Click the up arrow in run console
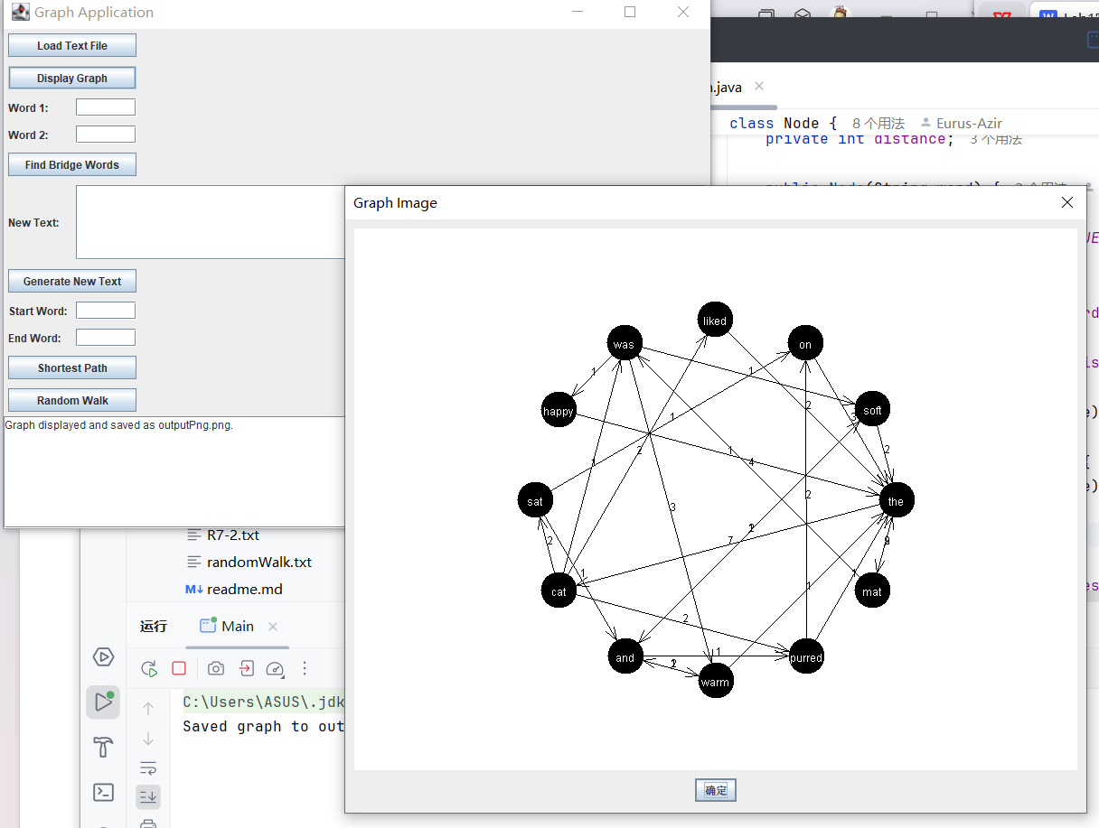This screenshot has height=828, width=1099. pos(148,709)
